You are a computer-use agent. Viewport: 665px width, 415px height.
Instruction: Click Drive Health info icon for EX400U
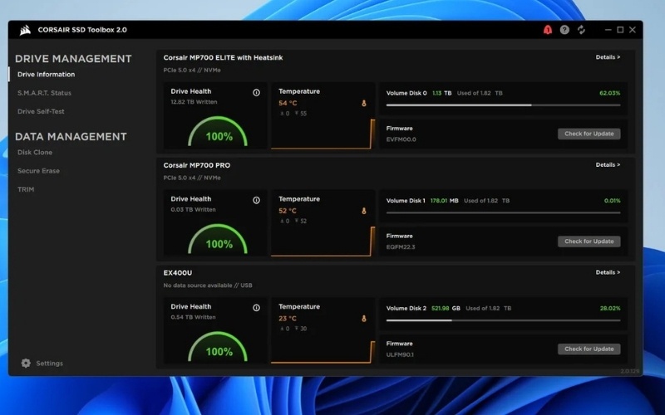click(x=256, y=307)
